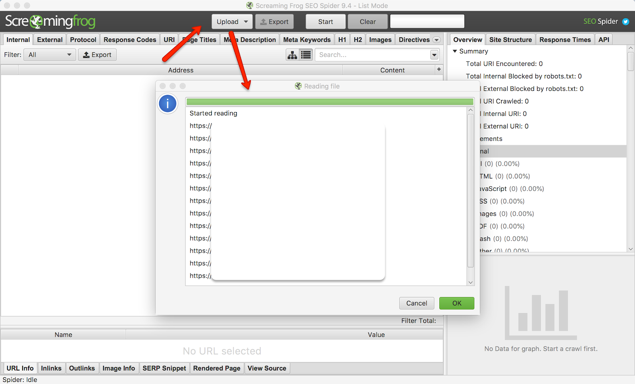The image size is (635, 384).
Task: Open the Upload dropdown
Action: pyautogui.click(x=232, y=22)
